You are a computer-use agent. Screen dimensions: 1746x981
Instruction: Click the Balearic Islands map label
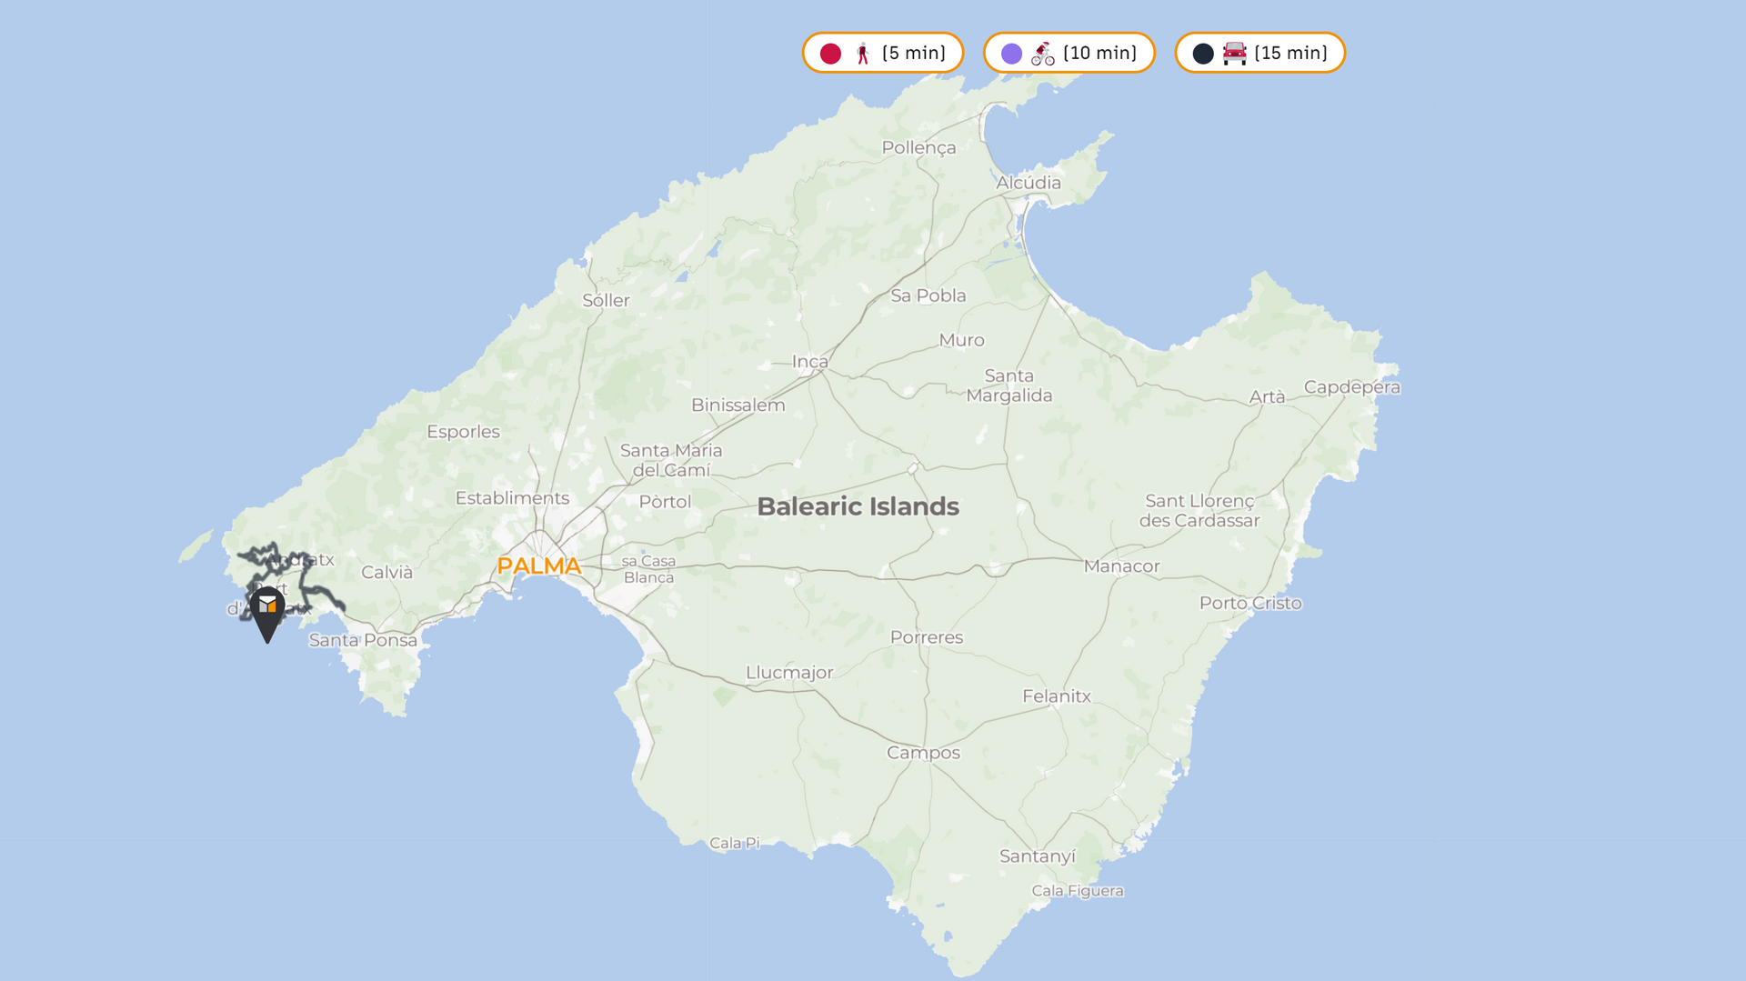pyautogui.click(x=858, y=506)
